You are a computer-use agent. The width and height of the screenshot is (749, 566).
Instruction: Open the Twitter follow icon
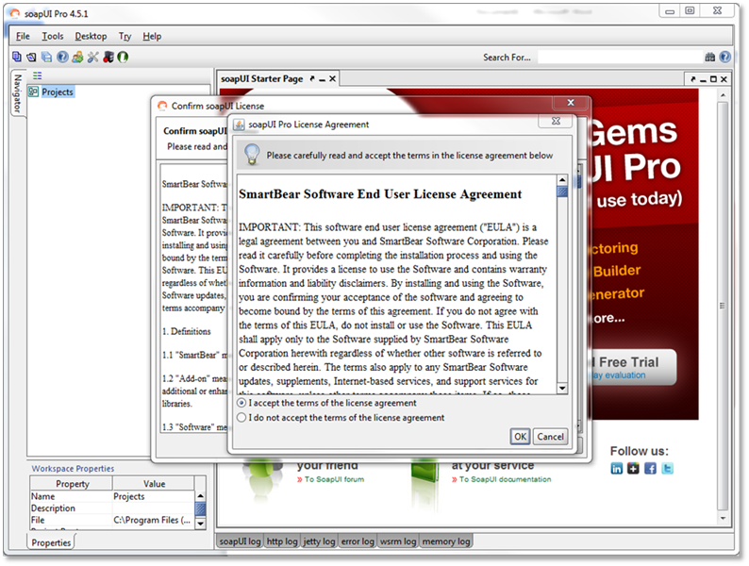point(667,469)
